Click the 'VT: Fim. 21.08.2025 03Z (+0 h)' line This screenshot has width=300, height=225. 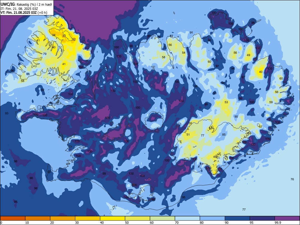click(24, 13)
